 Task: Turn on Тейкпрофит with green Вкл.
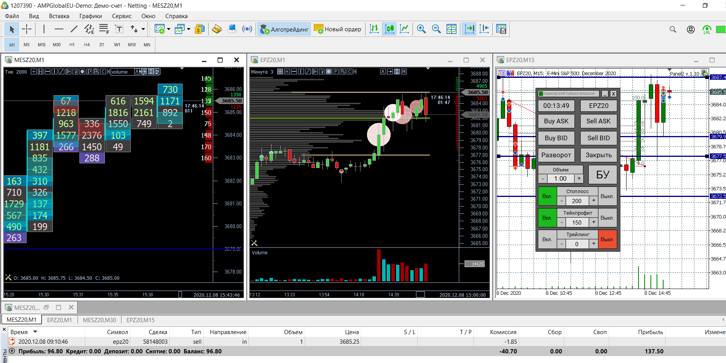coord(547,218)
